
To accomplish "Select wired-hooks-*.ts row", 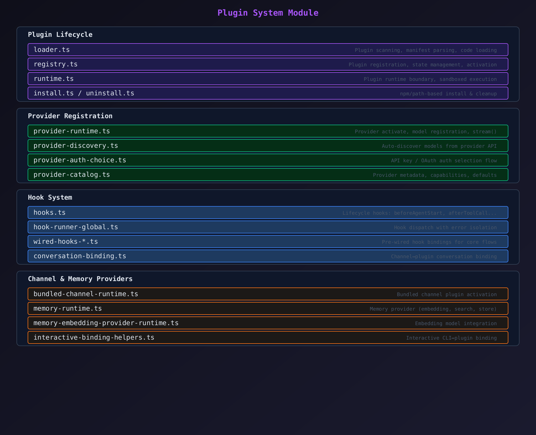I will pos(268,241).
